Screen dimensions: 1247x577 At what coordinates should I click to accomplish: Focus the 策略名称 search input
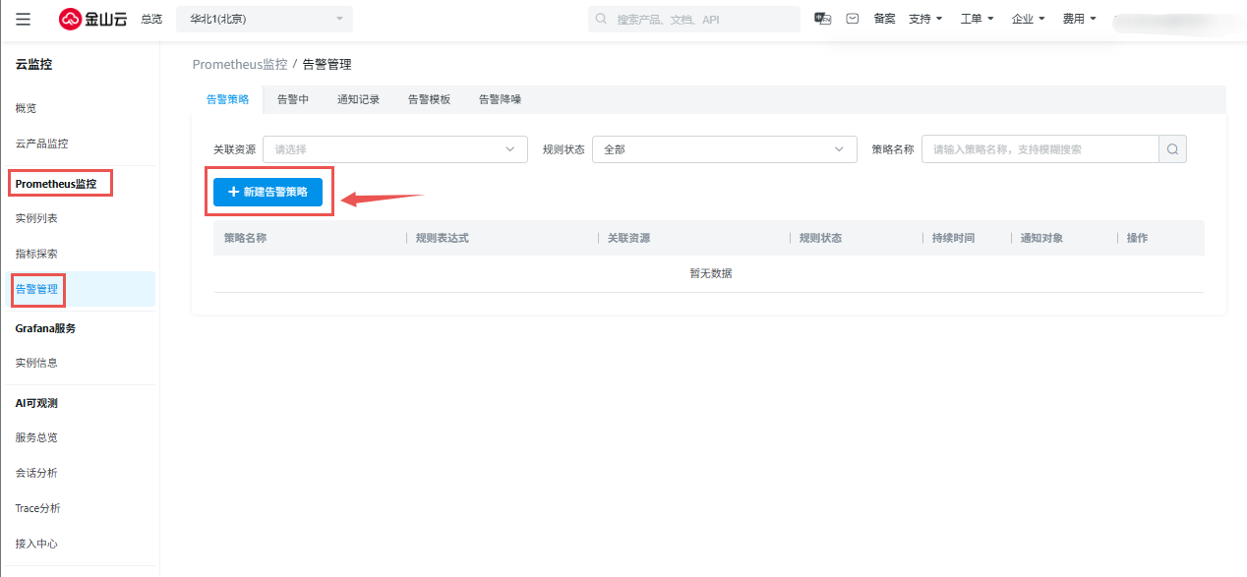coord(1040,149)
